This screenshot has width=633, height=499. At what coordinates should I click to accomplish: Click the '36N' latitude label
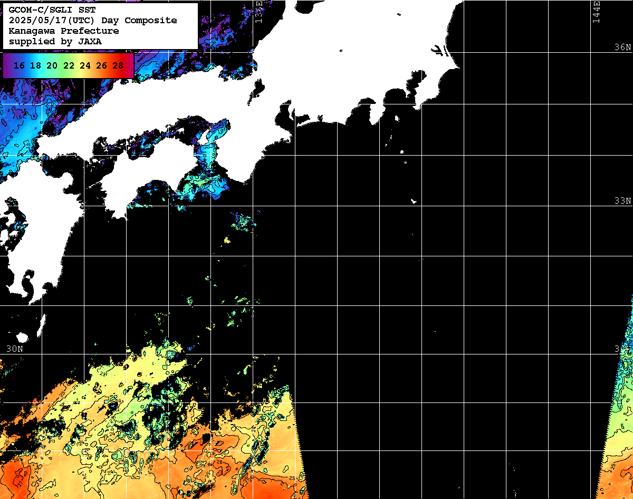623,47
